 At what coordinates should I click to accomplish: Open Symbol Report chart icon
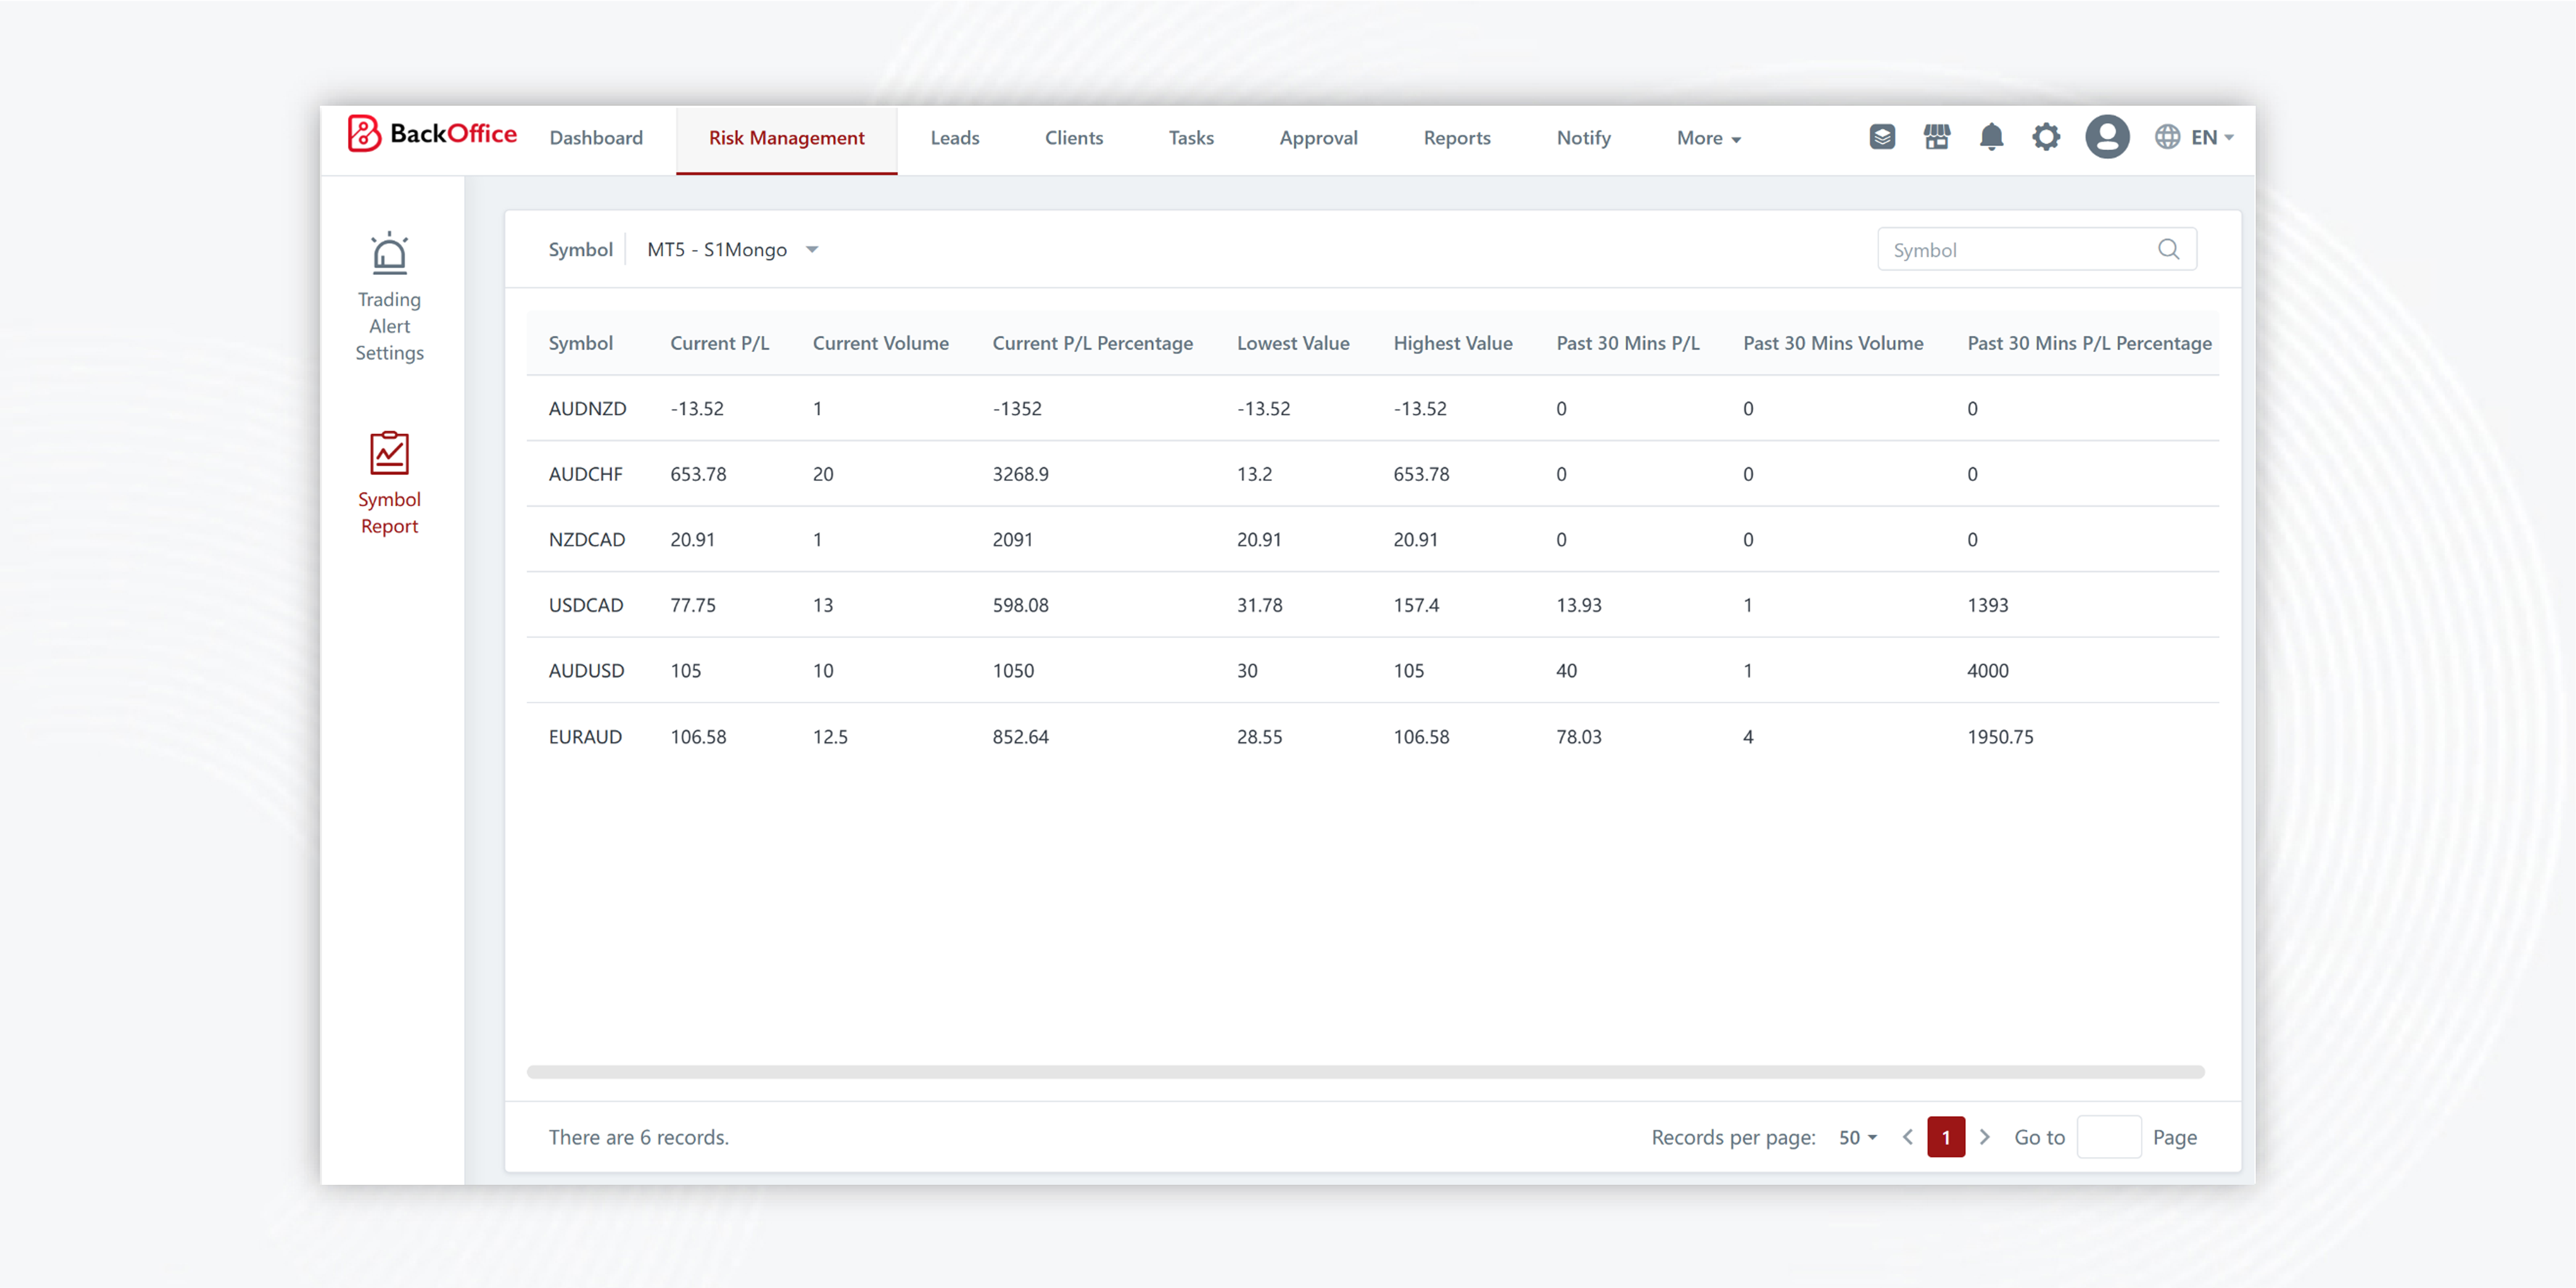pyautogui.click(x=389, y=453)
